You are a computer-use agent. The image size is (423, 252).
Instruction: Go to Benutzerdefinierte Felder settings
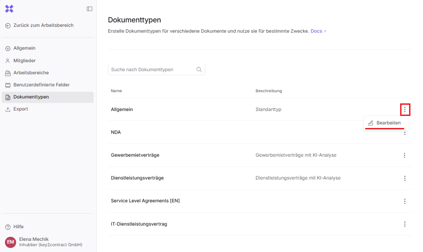coord(41,85)
